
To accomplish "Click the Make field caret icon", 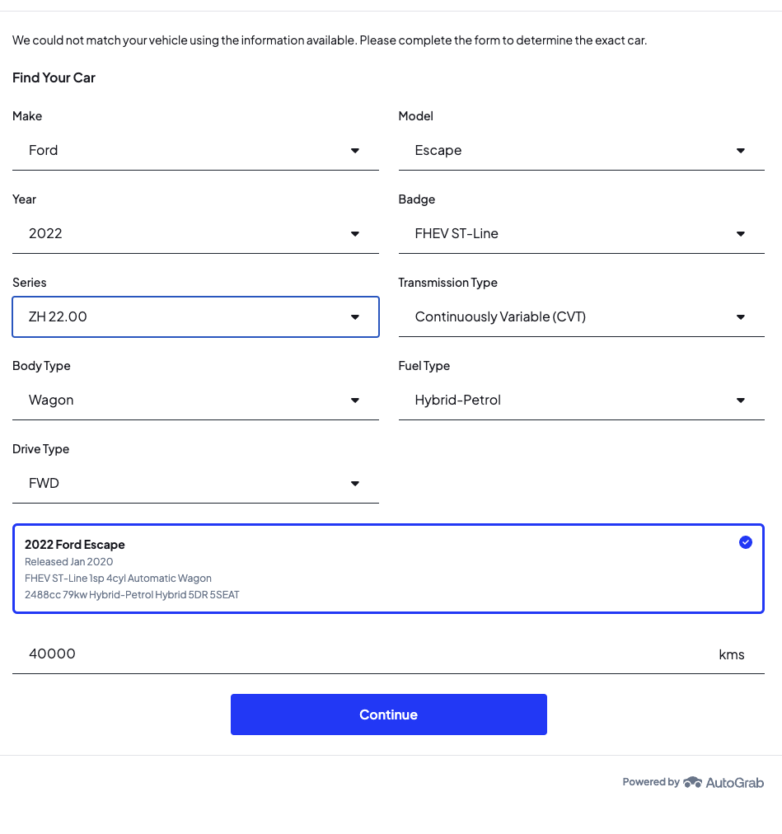I will [x=355, y=151].
